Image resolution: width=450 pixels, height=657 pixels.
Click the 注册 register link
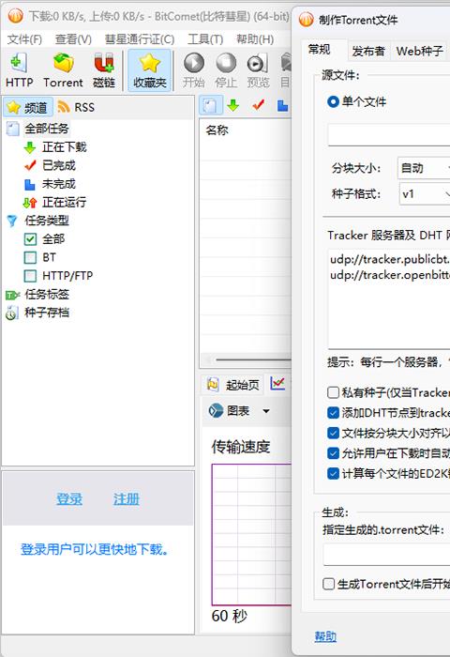click(x=126, y=499)
